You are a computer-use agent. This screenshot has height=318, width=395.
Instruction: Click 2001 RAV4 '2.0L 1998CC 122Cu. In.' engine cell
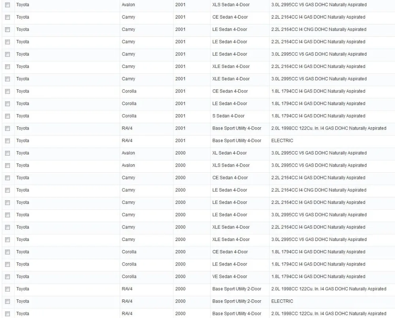[x=329, y=128]
